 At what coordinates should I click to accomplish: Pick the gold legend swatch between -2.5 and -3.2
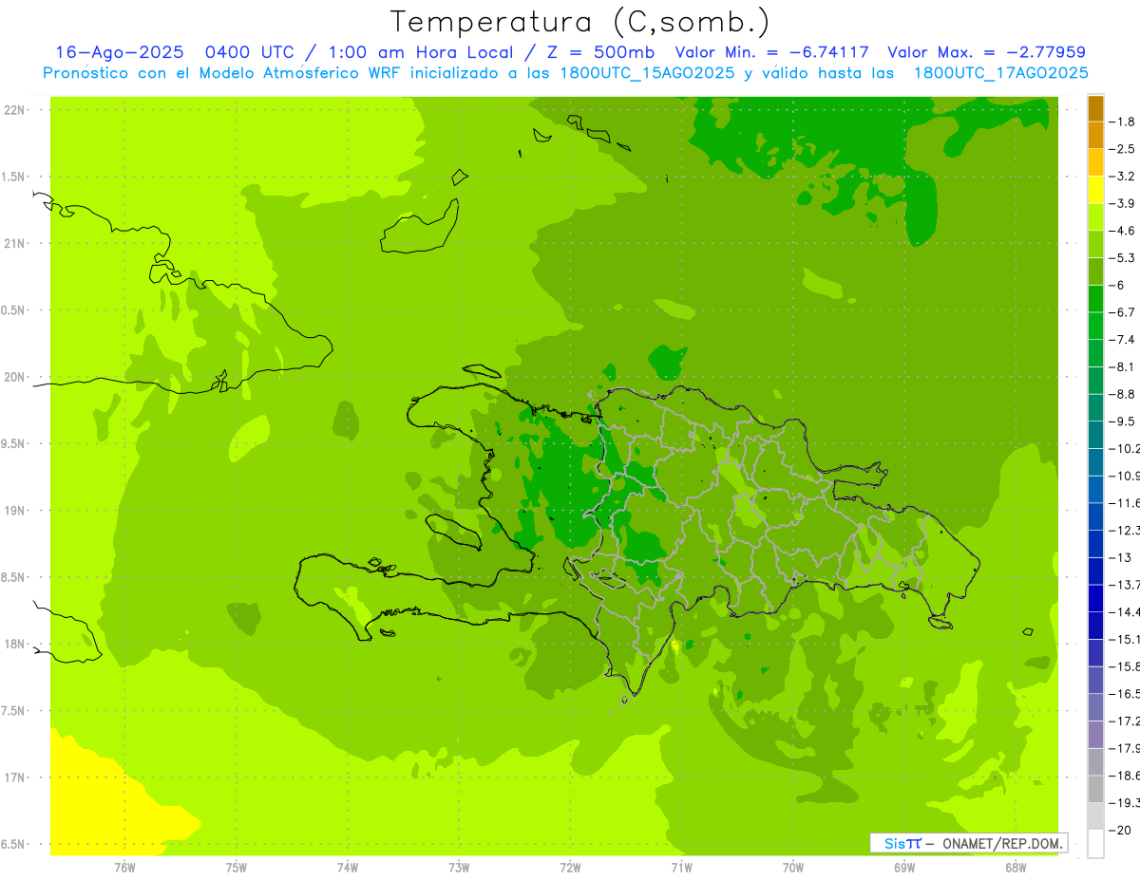(1095, 162)
